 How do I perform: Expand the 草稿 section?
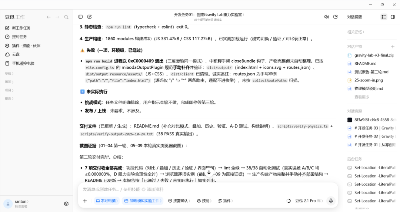pyautogui.click(x=9, y=74)
